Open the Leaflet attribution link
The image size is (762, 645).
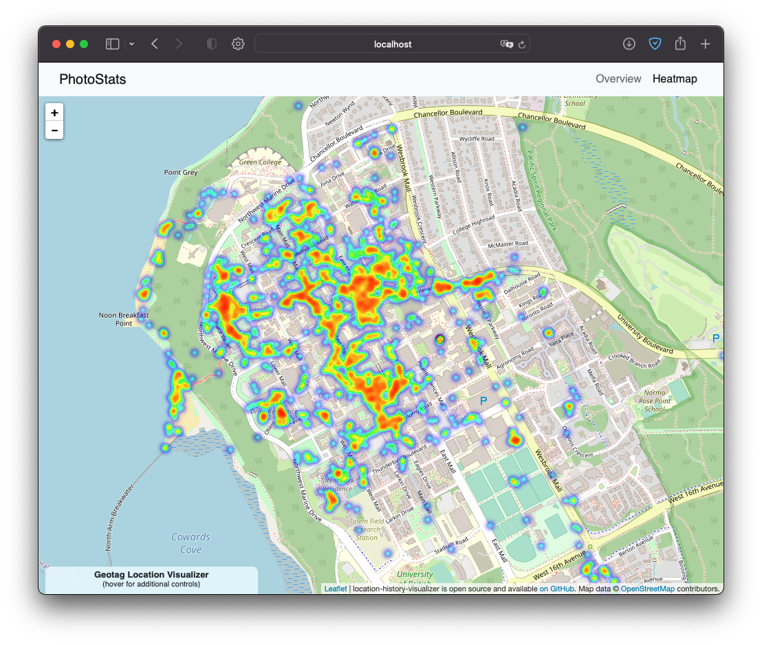(336, 589)
